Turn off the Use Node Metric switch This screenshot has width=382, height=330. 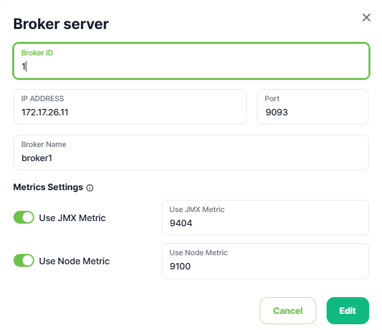pos(24,260)
